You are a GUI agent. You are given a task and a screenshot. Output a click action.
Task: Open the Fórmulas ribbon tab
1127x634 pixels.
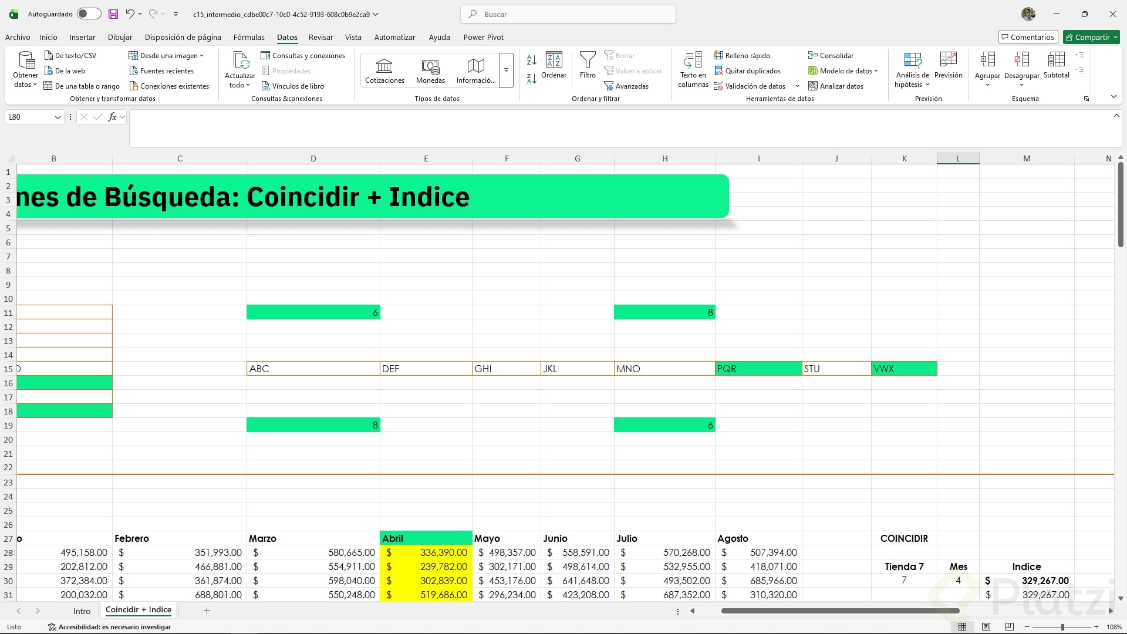(x=249, y=37)
